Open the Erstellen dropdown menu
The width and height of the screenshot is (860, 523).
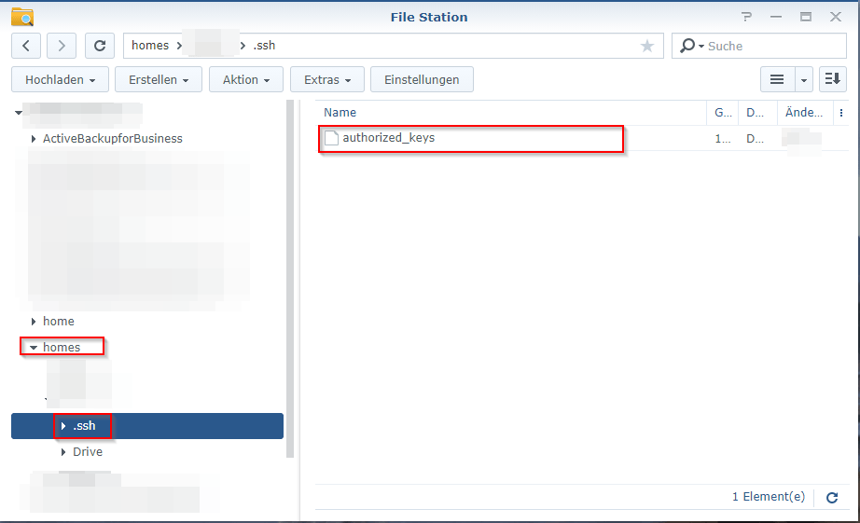click(x=159, y=80)
